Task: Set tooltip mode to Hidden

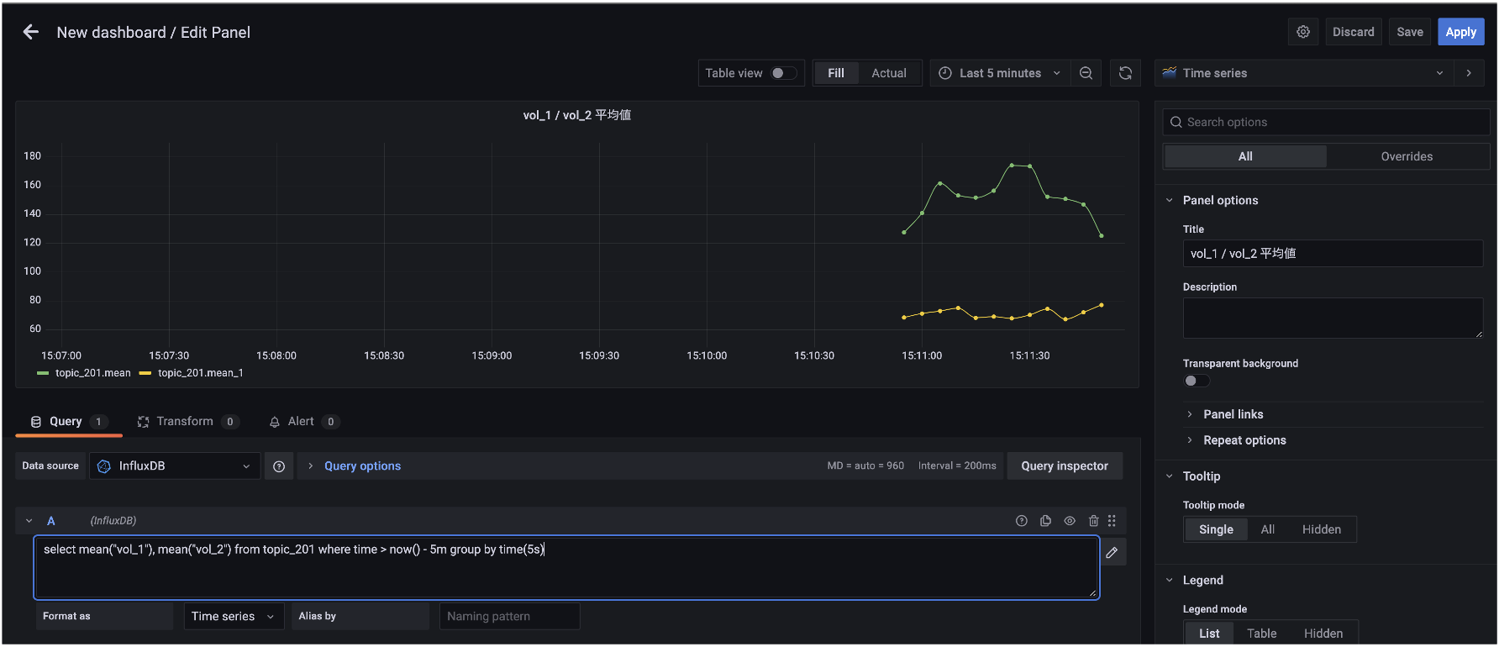Action: [x=1322, y=529]
